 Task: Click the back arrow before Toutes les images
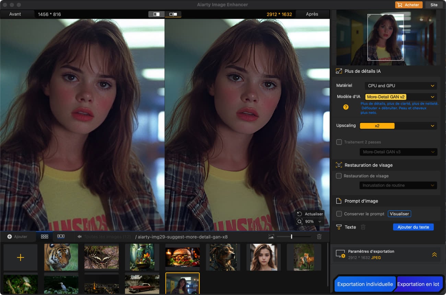point(79,237)
